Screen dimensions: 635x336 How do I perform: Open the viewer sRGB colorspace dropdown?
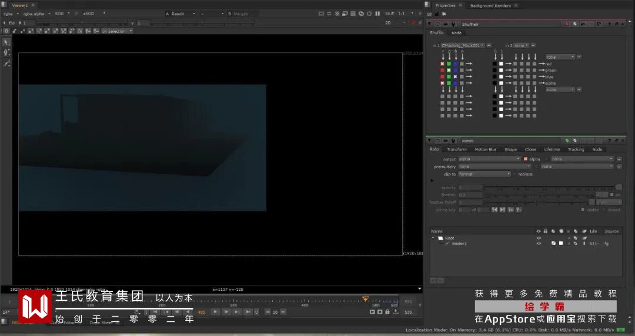[x=94, y=14]
